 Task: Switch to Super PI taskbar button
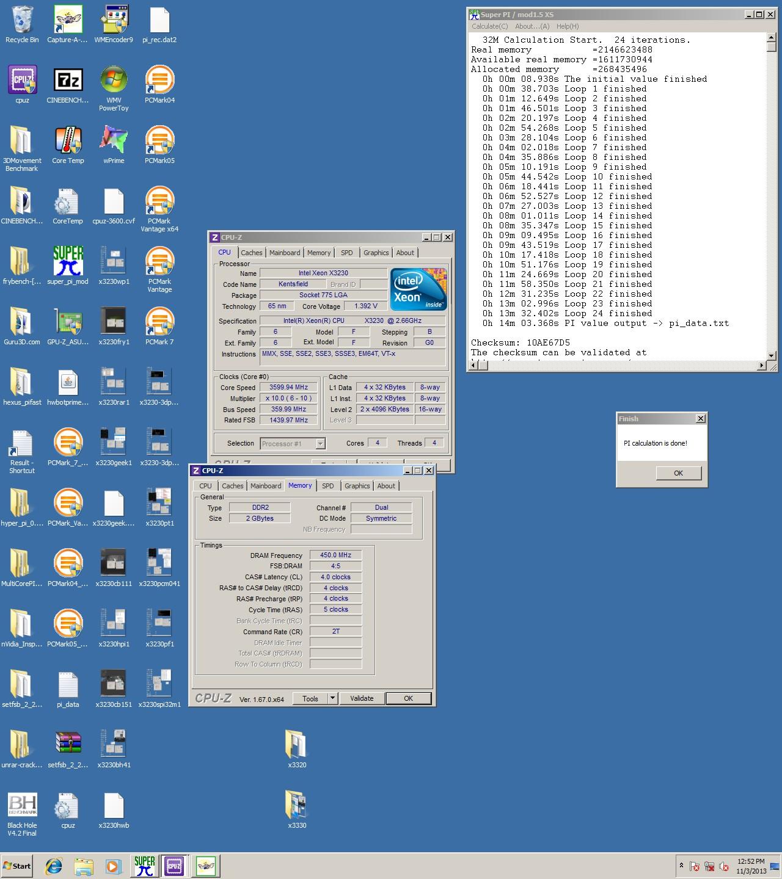145,866
